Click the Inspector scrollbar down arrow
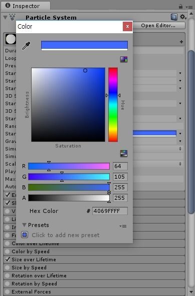195x296 pixels. pos(191,292)
